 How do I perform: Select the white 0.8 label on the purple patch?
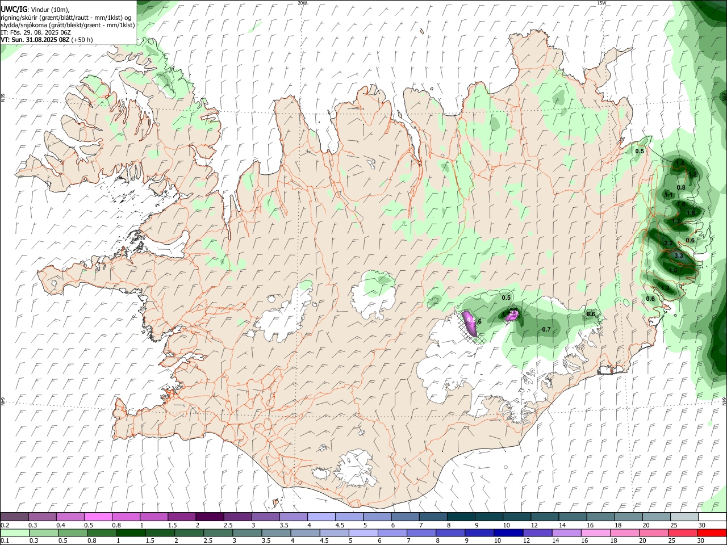pos(470,321)
